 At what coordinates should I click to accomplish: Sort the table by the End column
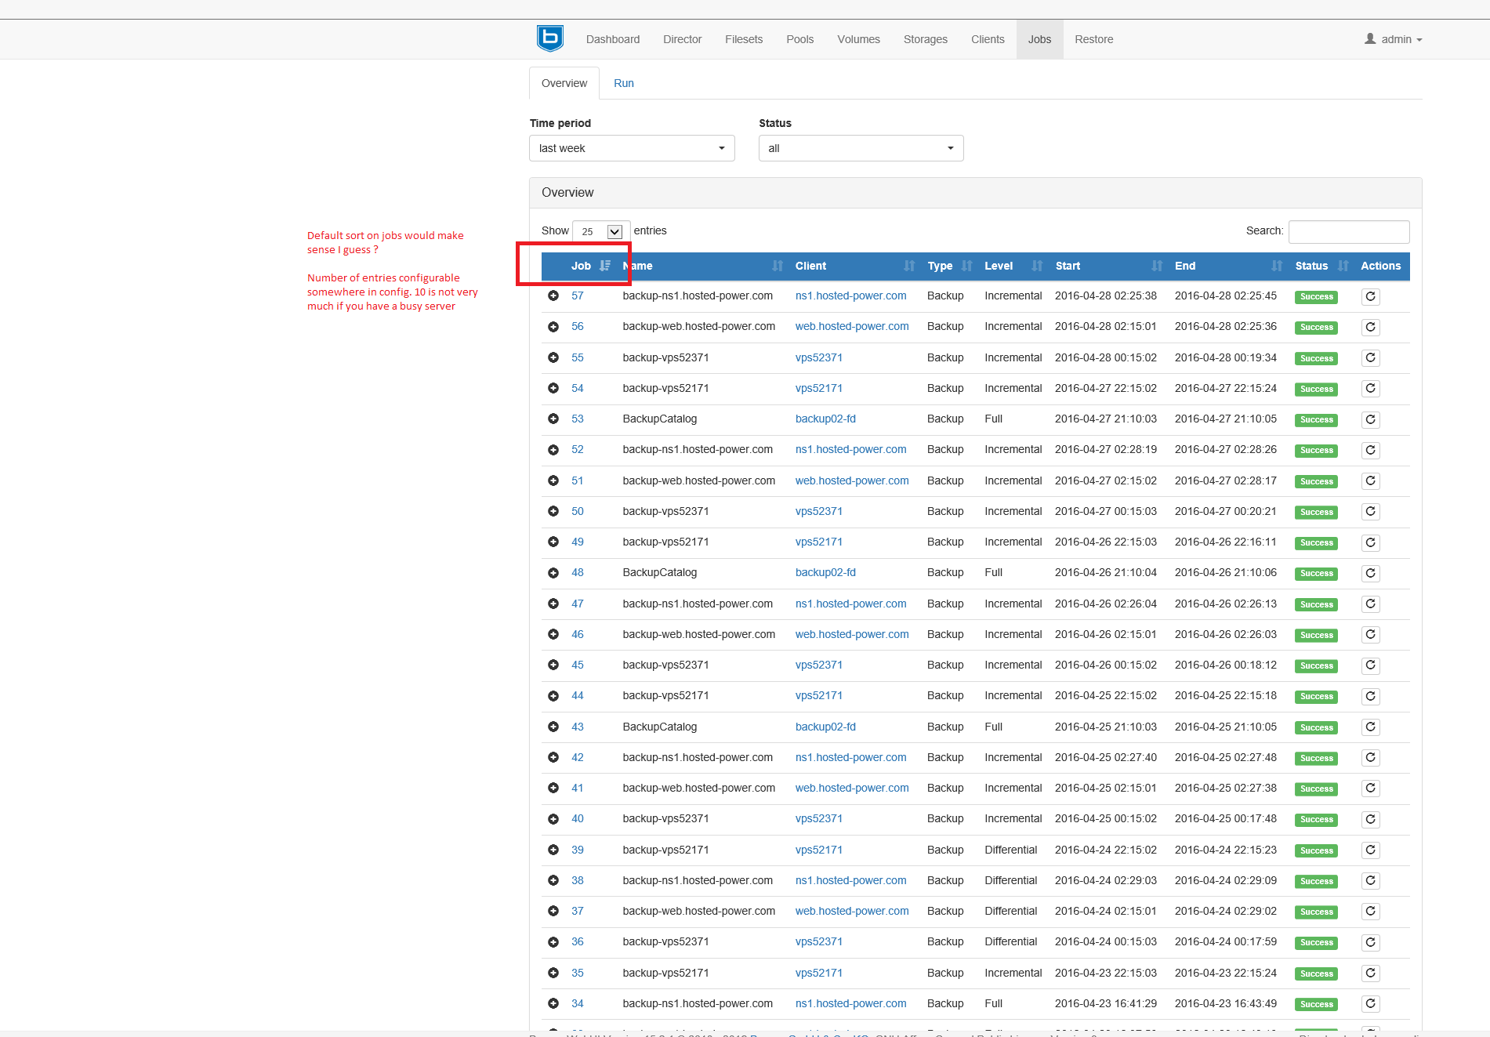click(1185, 266)
